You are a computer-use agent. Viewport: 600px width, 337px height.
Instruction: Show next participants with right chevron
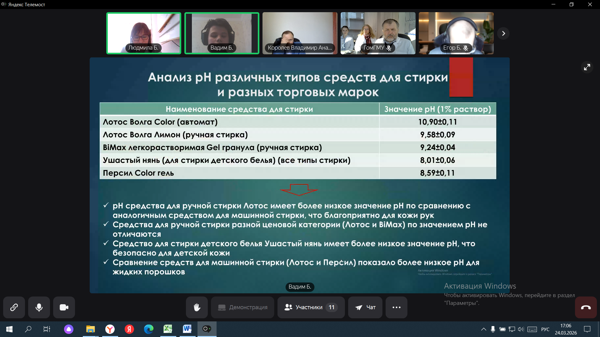pos(503,33)
